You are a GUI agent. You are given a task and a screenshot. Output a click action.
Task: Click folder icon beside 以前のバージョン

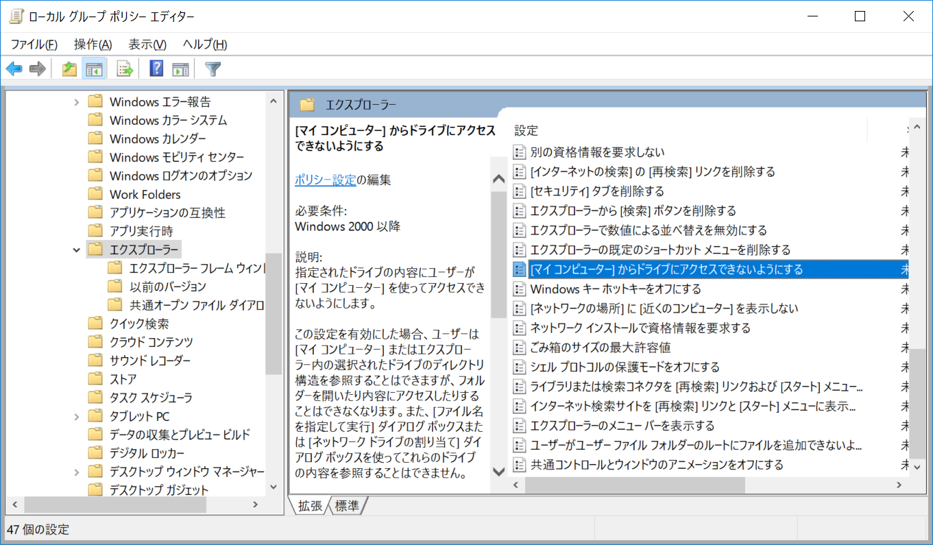(x=114, y=287)
